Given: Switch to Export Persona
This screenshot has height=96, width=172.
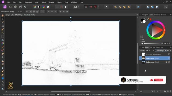Looking at the screenshot, I should tap(25, 7).
